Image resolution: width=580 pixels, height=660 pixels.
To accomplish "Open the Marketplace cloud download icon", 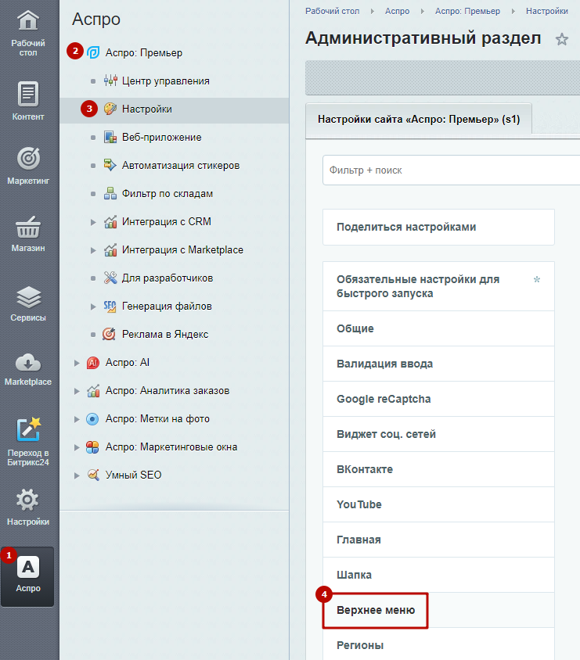I will point(28,363).
